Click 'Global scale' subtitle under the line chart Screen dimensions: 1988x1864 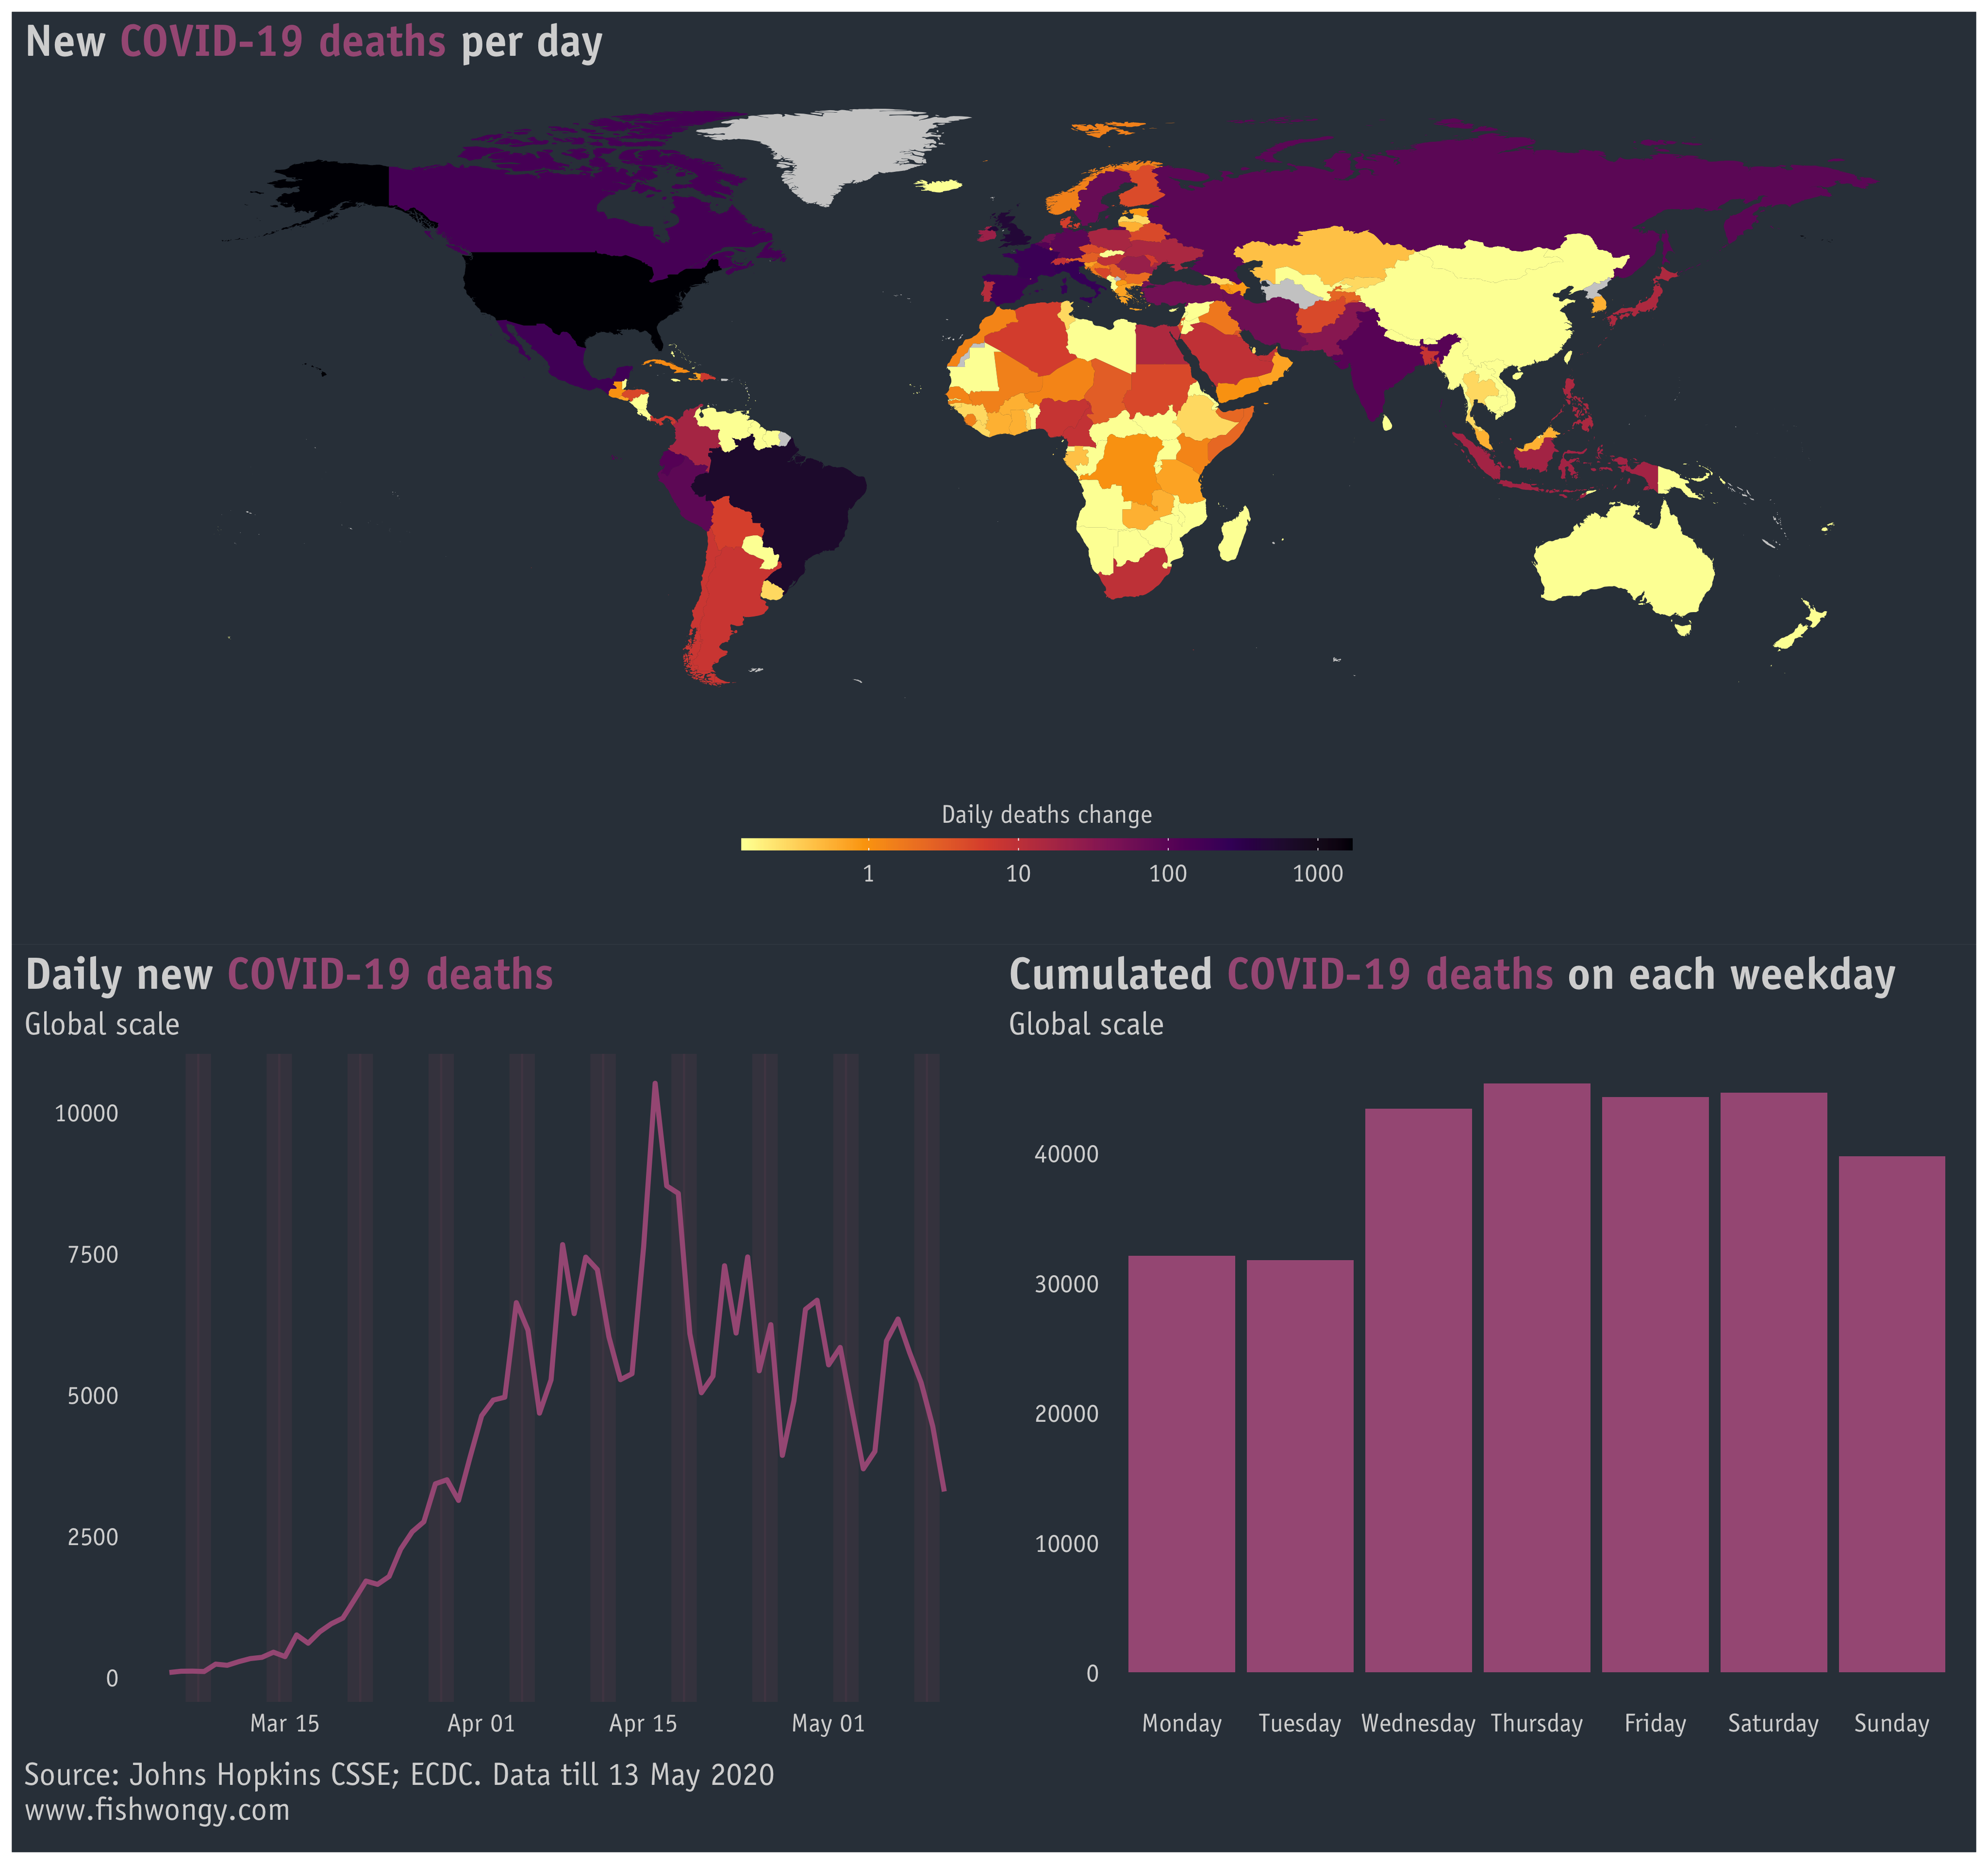(102, 1024)
